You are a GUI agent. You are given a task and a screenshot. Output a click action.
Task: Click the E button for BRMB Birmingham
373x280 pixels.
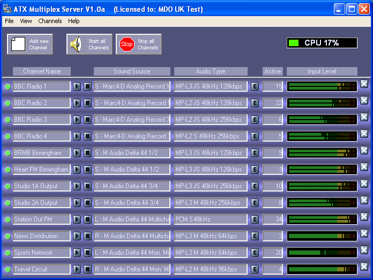click(255, 153)
